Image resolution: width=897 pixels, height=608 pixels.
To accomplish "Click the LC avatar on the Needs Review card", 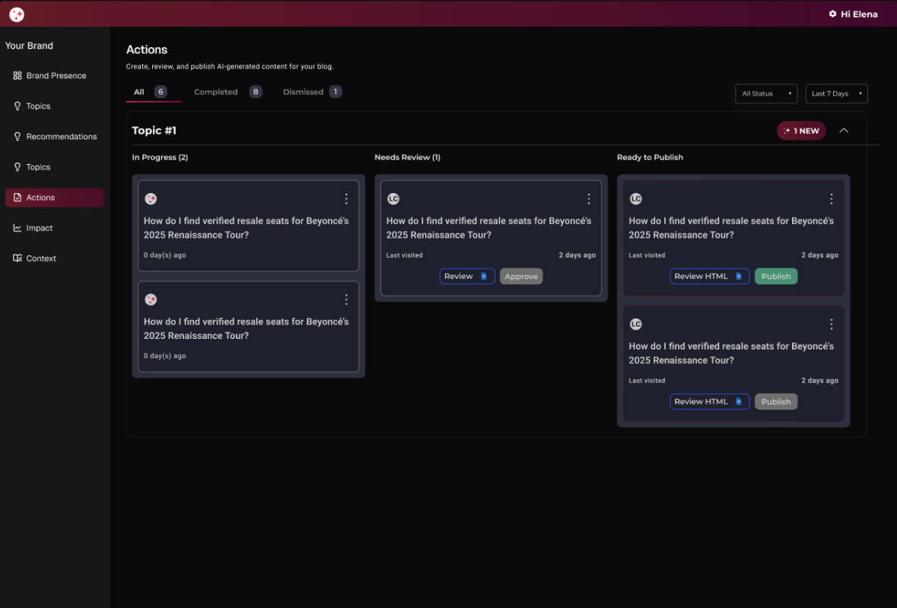I will click(393, 198).
